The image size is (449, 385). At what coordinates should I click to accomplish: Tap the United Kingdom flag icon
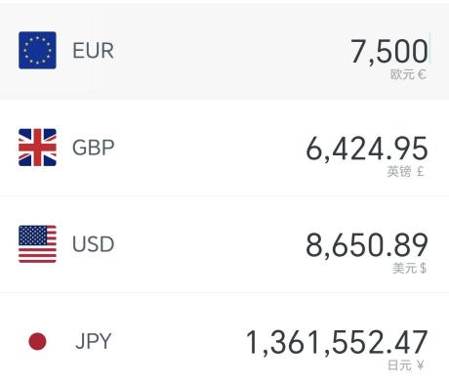point(37,148)
